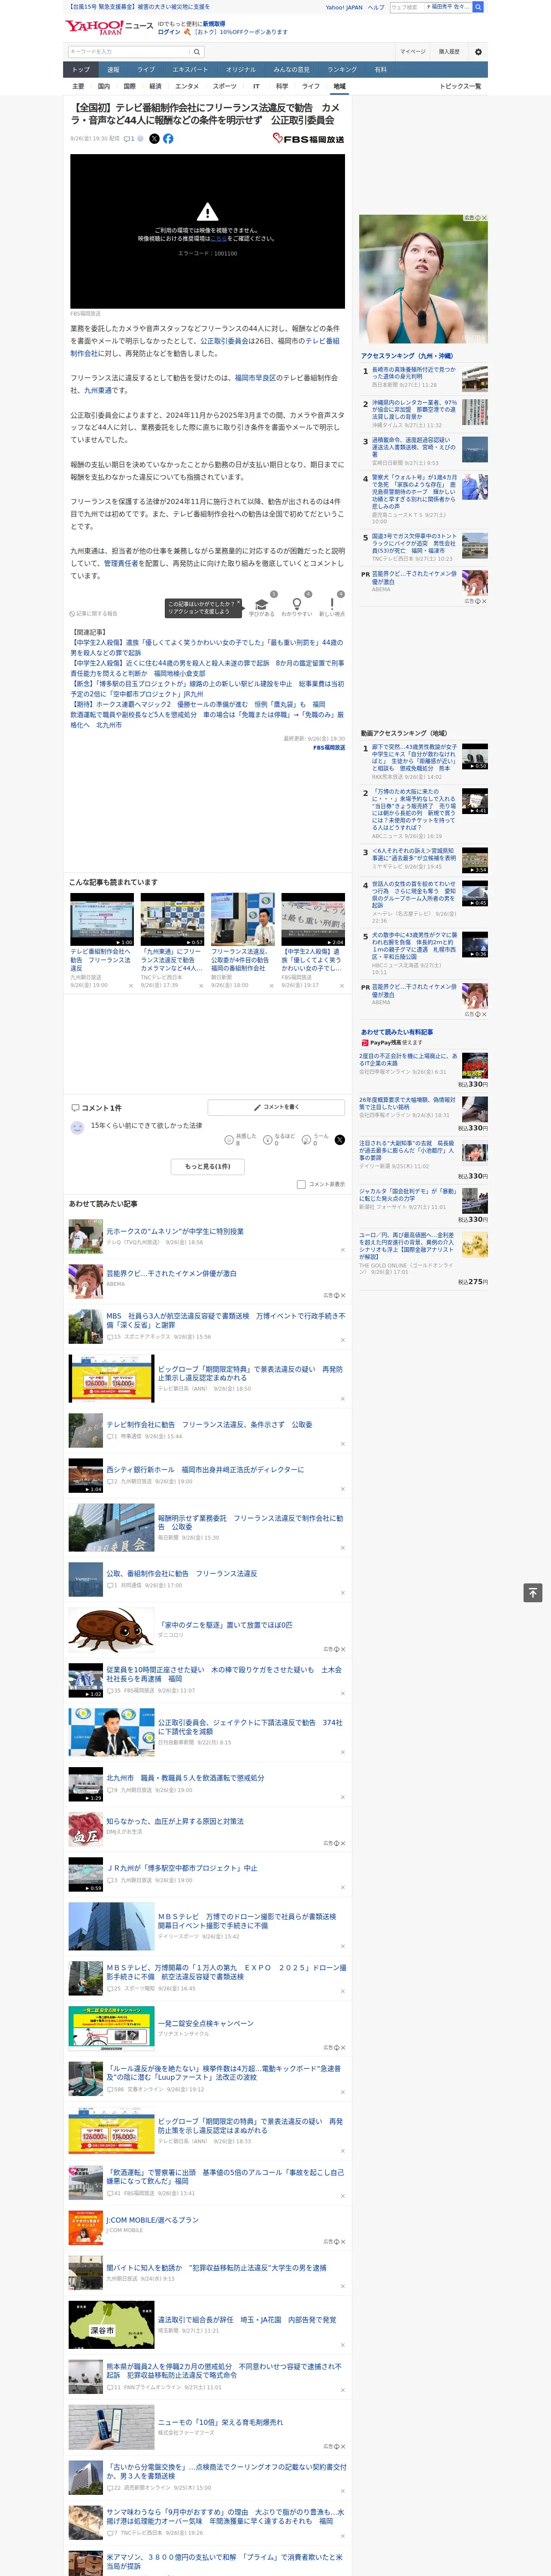Click the マイページ button
551x2576 pixels.
413,52
